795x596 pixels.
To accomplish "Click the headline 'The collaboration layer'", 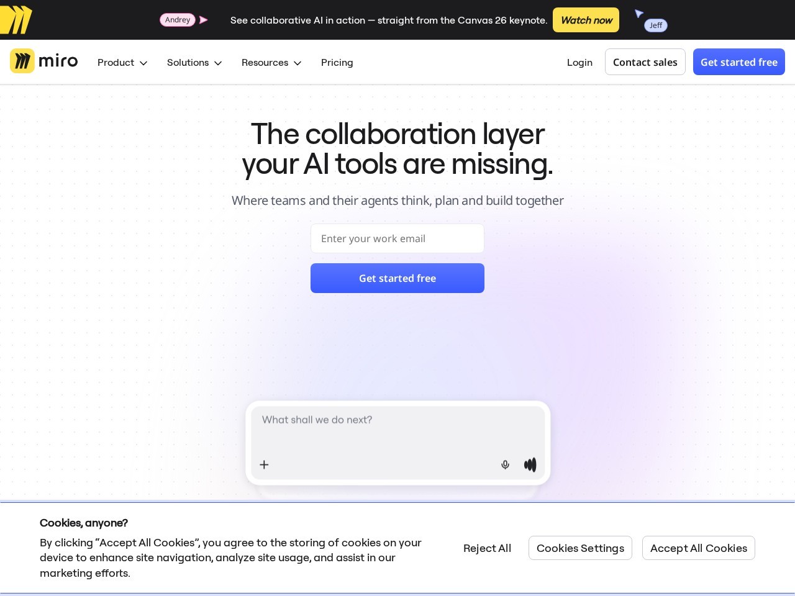I will [397, 134].
